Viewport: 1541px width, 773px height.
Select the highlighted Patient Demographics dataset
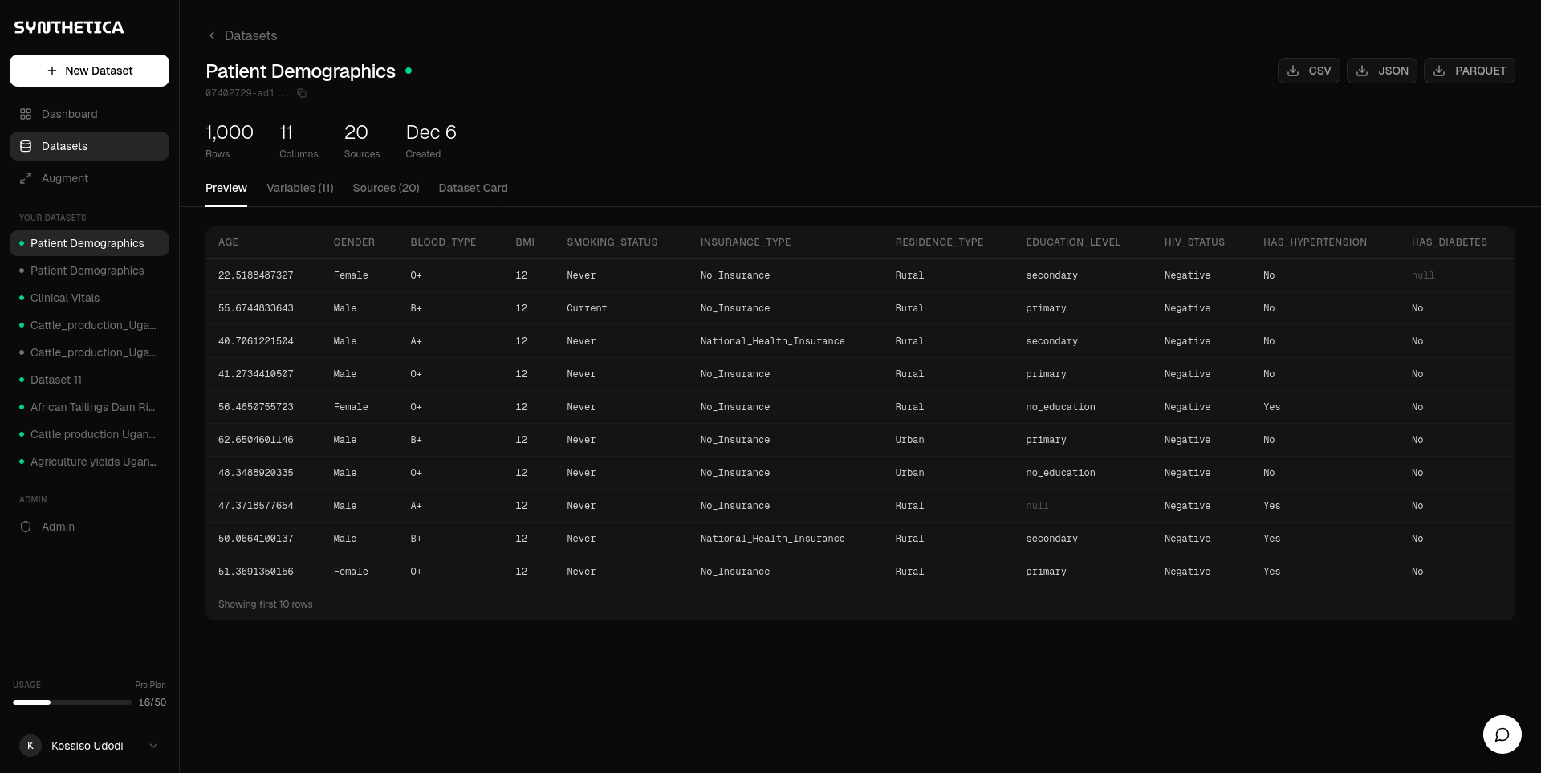(89, 243)
